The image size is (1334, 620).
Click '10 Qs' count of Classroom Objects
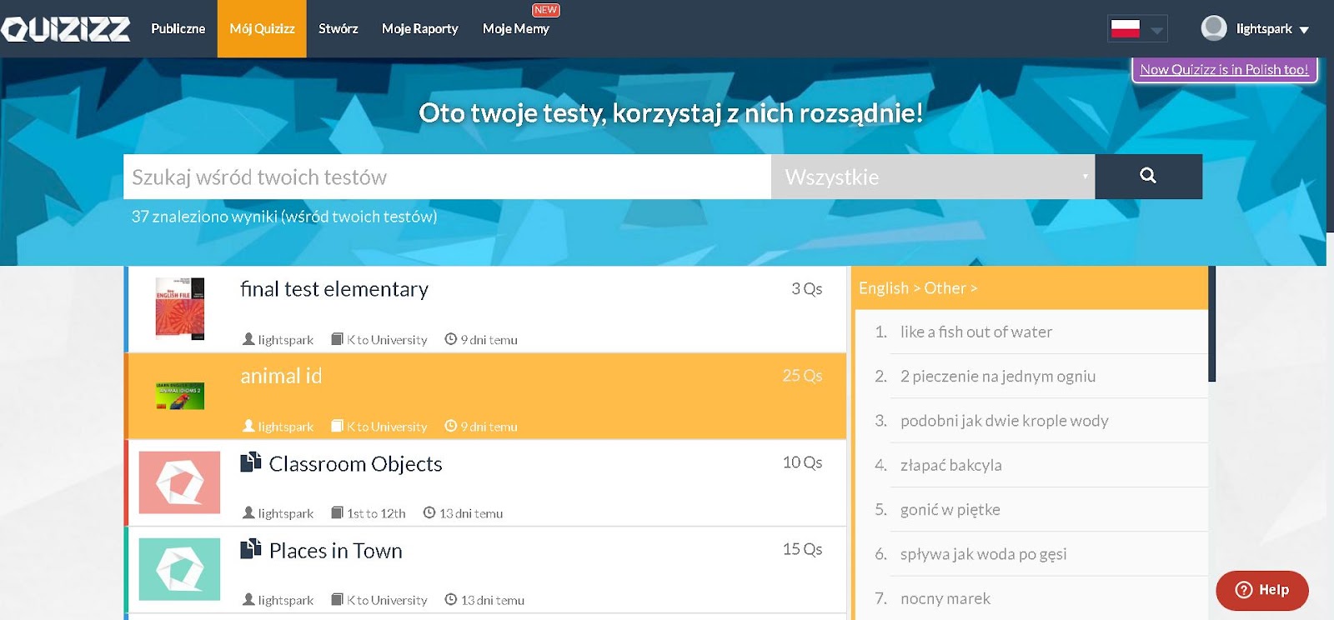pyautogui.click(x=802, y=462)
